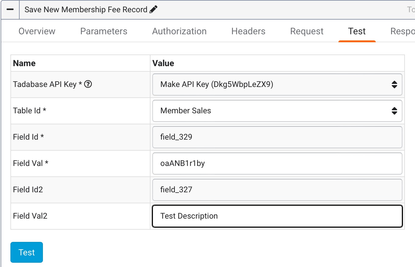Open the Parameters tab
Viewport: 415px width, 267px height.
[104, 31]
